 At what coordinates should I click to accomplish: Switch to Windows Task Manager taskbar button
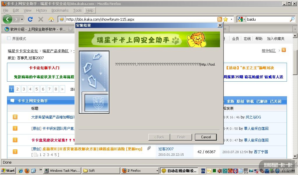click(62, 171)
